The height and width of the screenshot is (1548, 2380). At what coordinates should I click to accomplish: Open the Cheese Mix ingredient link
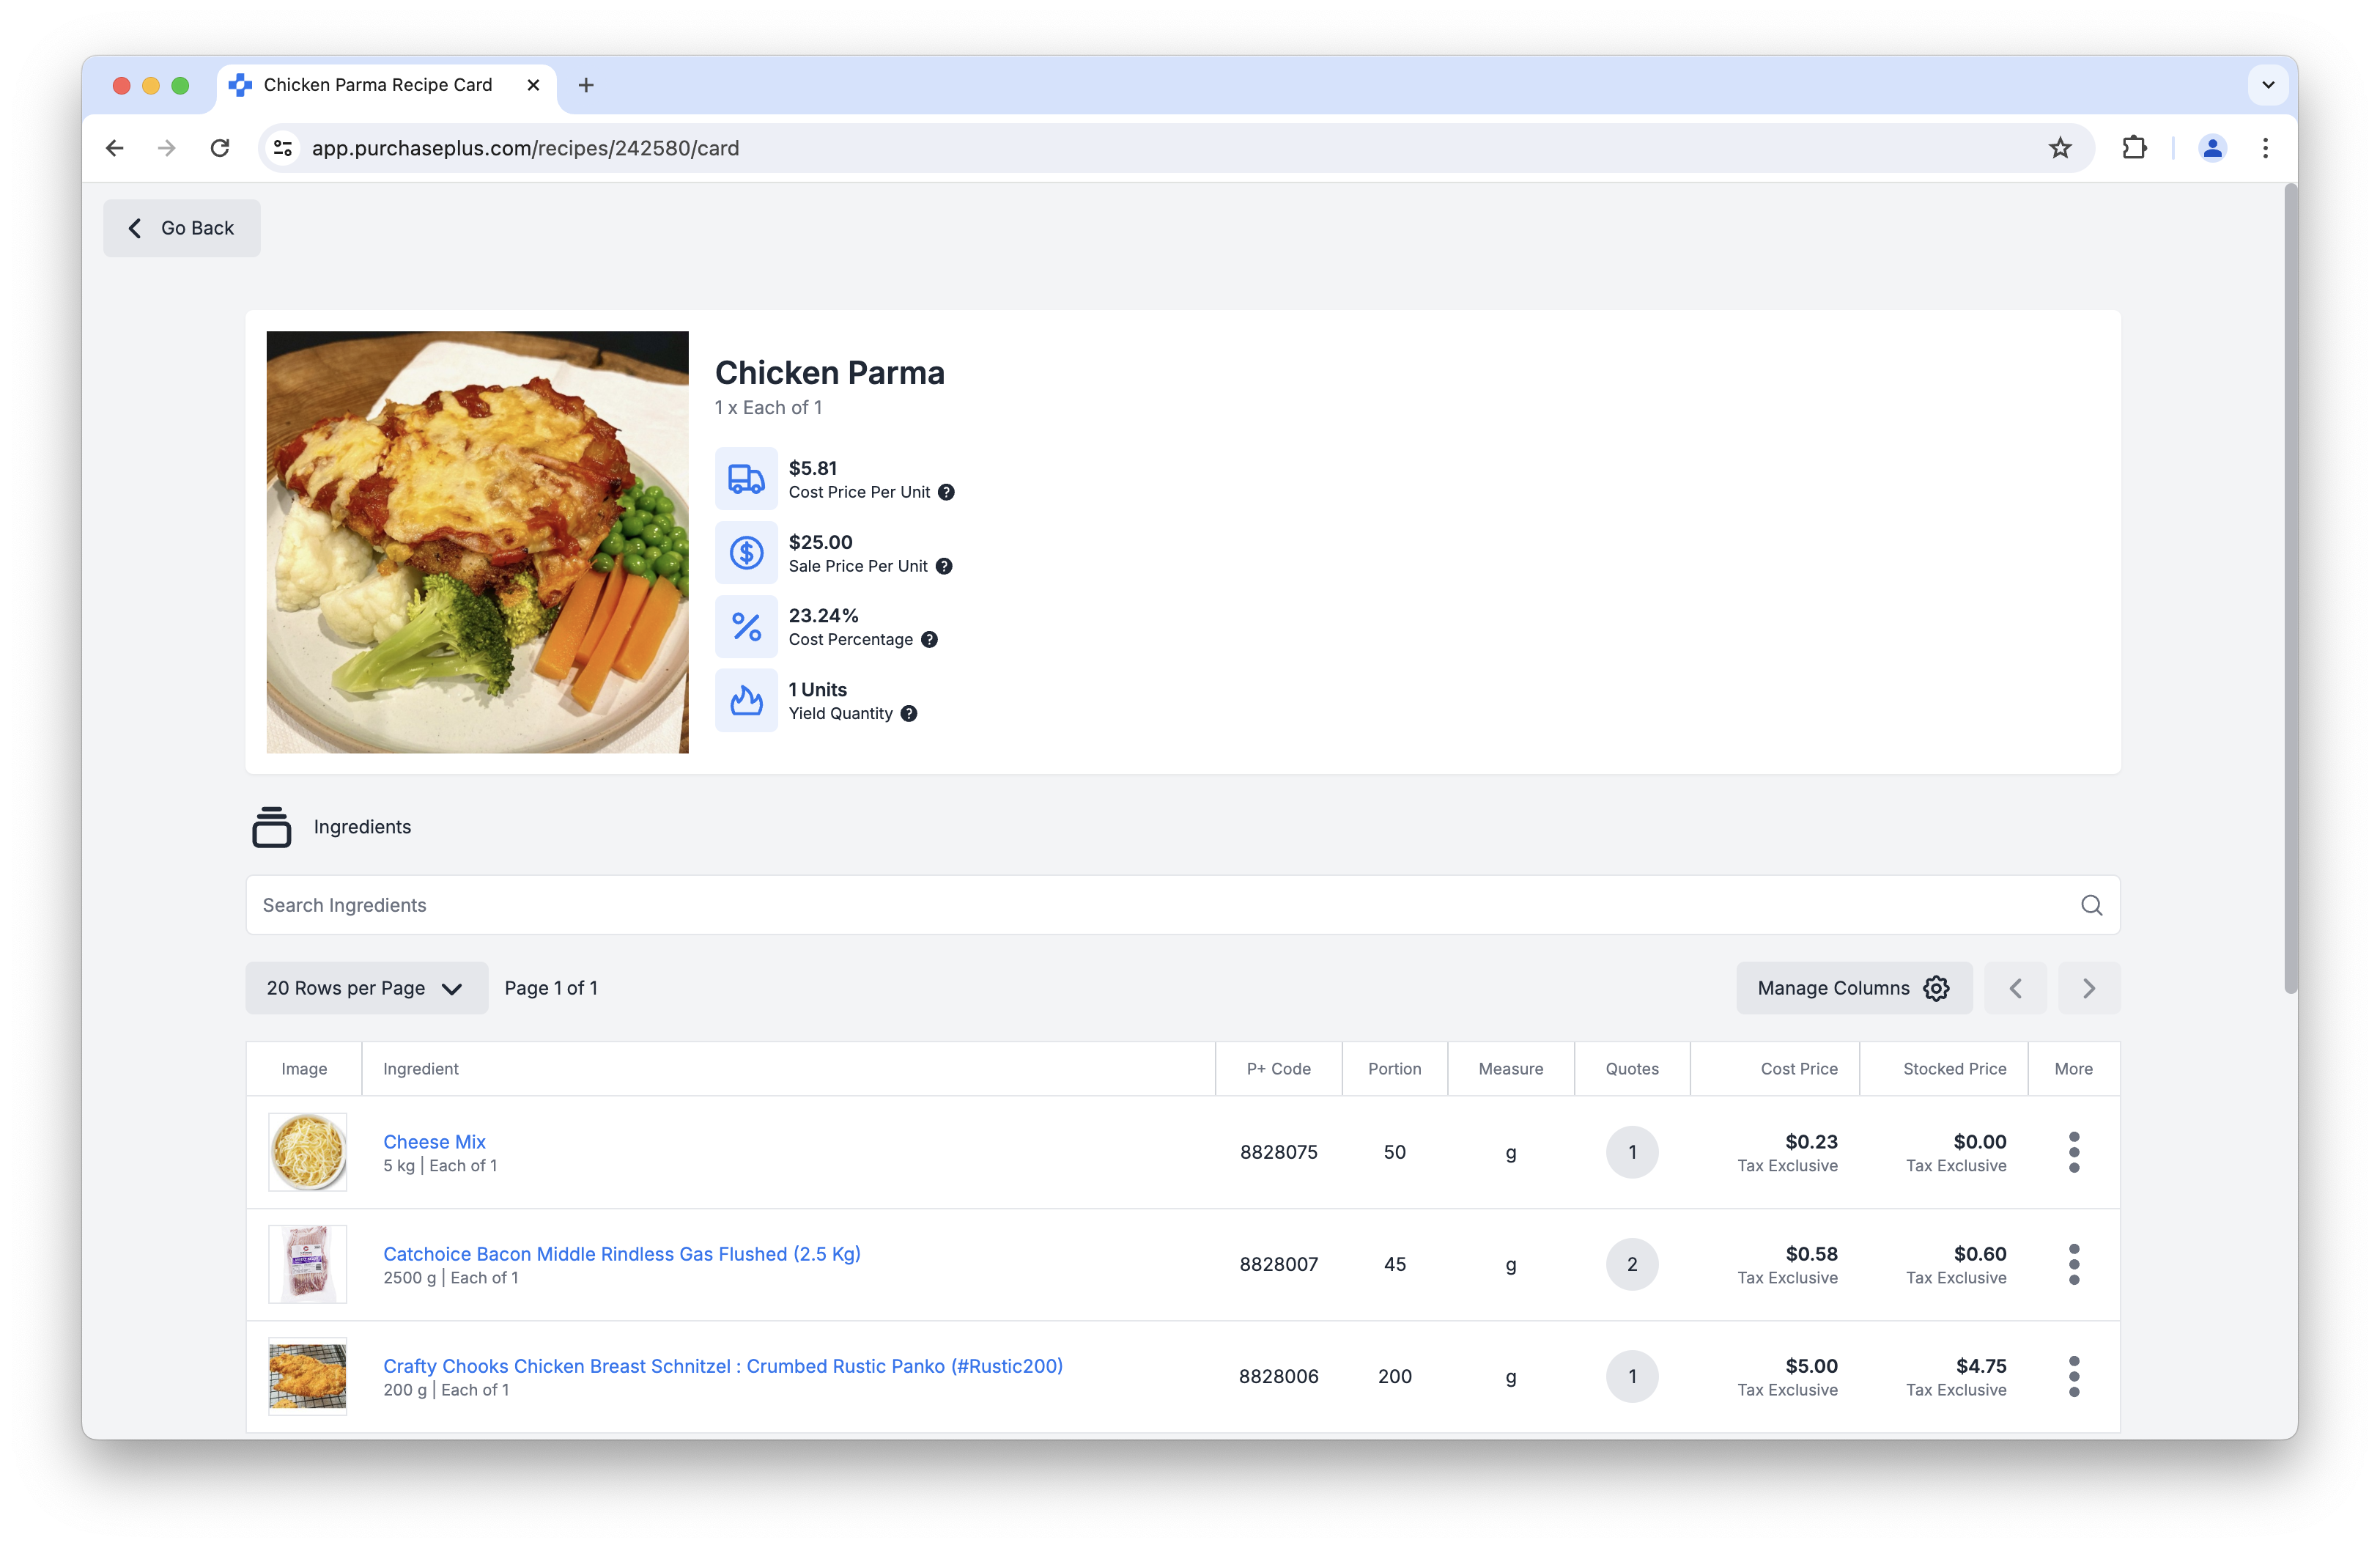(434, 1141)
